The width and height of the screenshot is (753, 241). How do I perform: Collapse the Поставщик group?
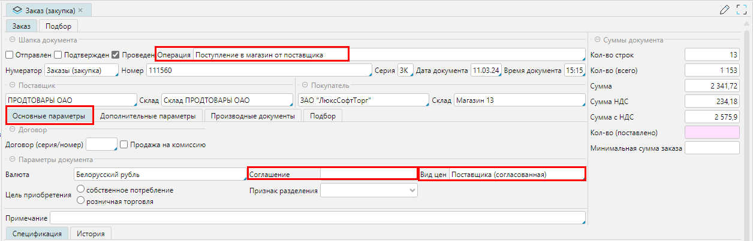pos(12,85)
